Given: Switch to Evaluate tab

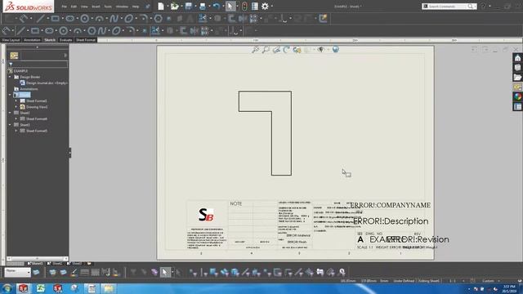Looking at the screenshot, I should [65, 40].
